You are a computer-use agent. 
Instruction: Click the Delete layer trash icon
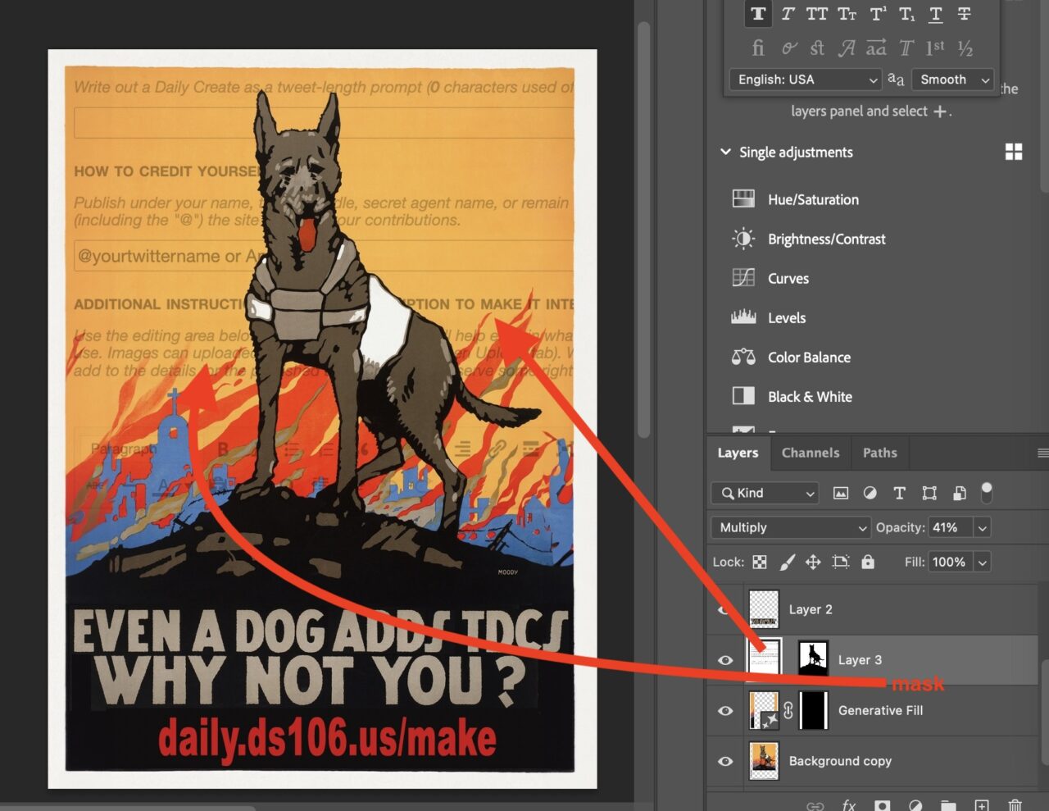[1015, 804]
